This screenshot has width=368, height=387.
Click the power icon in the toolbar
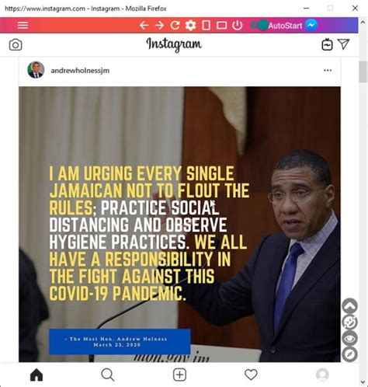point(237,26)
